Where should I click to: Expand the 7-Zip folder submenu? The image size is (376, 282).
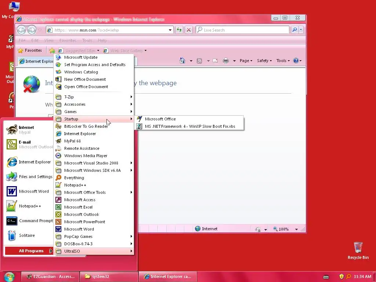pyautogui.click(x=94, y=97)
